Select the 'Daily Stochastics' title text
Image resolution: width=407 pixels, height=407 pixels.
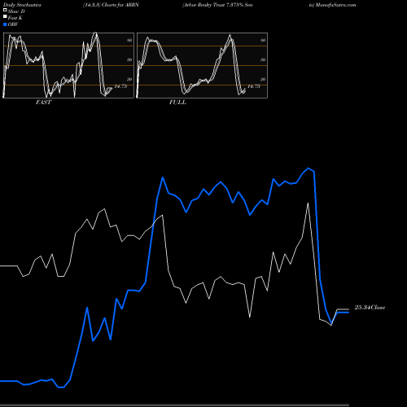pos(22,5)
